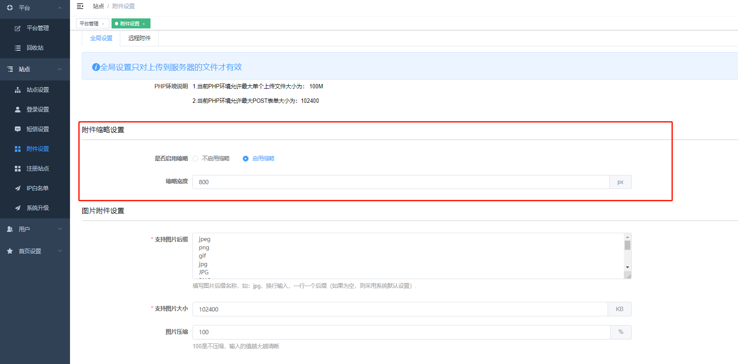The height and width of the screenshot is (364, 738).
Task: Open 系统升级 in the sidebar
Action: coord(38,208)
